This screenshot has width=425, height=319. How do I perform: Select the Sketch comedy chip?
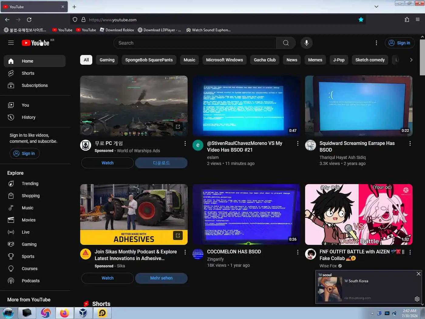click(x=370, y=60)
